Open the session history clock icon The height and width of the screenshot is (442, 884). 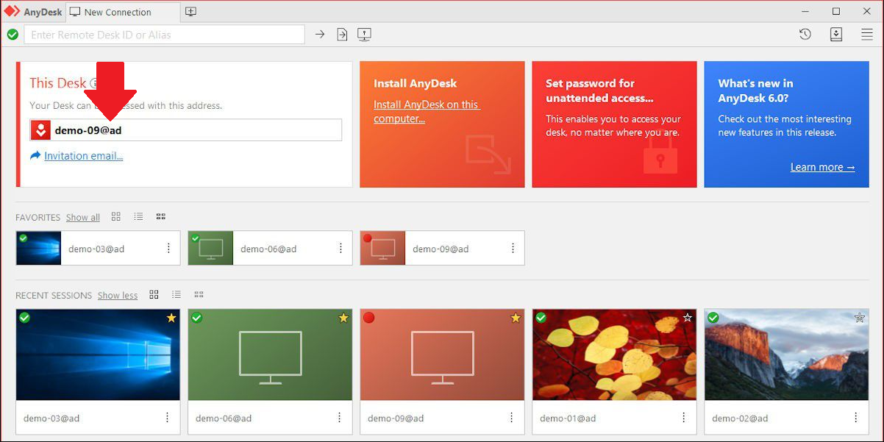coord(805,35)
